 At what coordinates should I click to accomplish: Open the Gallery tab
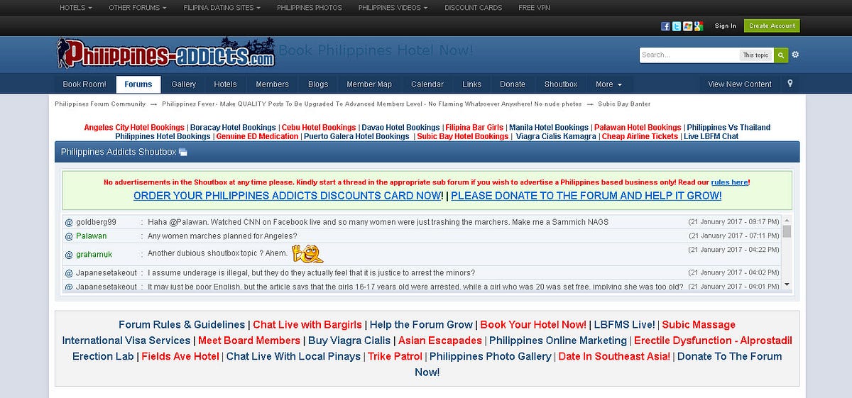tap(183, 84)
